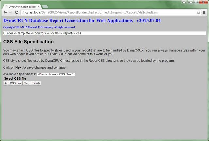Click the css breadcrumb item
Viewport: 209px width, 141px height.
coord(79,33)
